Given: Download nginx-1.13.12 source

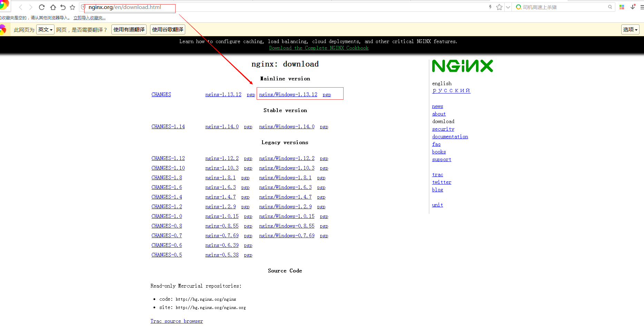Looking at the screenshot, I should tap(223, 94).
